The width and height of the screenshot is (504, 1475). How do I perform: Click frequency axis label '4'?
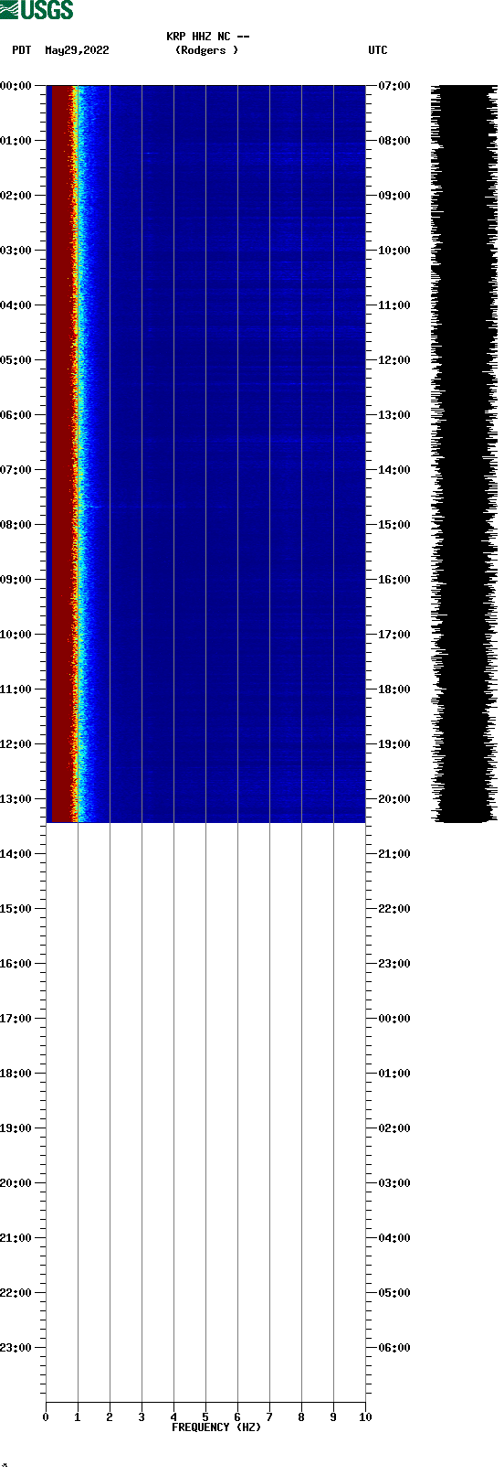tap(173, 1417)
